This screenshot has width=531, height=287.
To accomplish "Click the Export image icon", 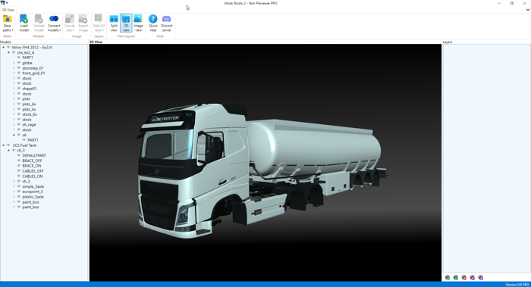I will (x=83, y=19).
